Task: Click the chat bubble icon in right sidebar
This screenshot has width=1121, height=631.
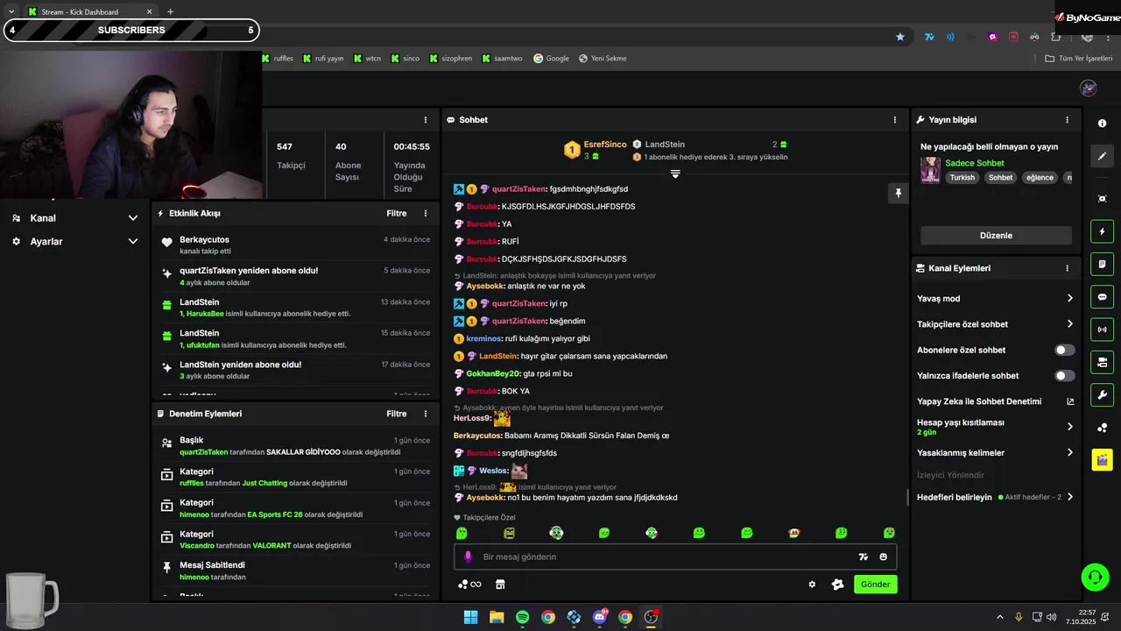Action: [1102, 296]
